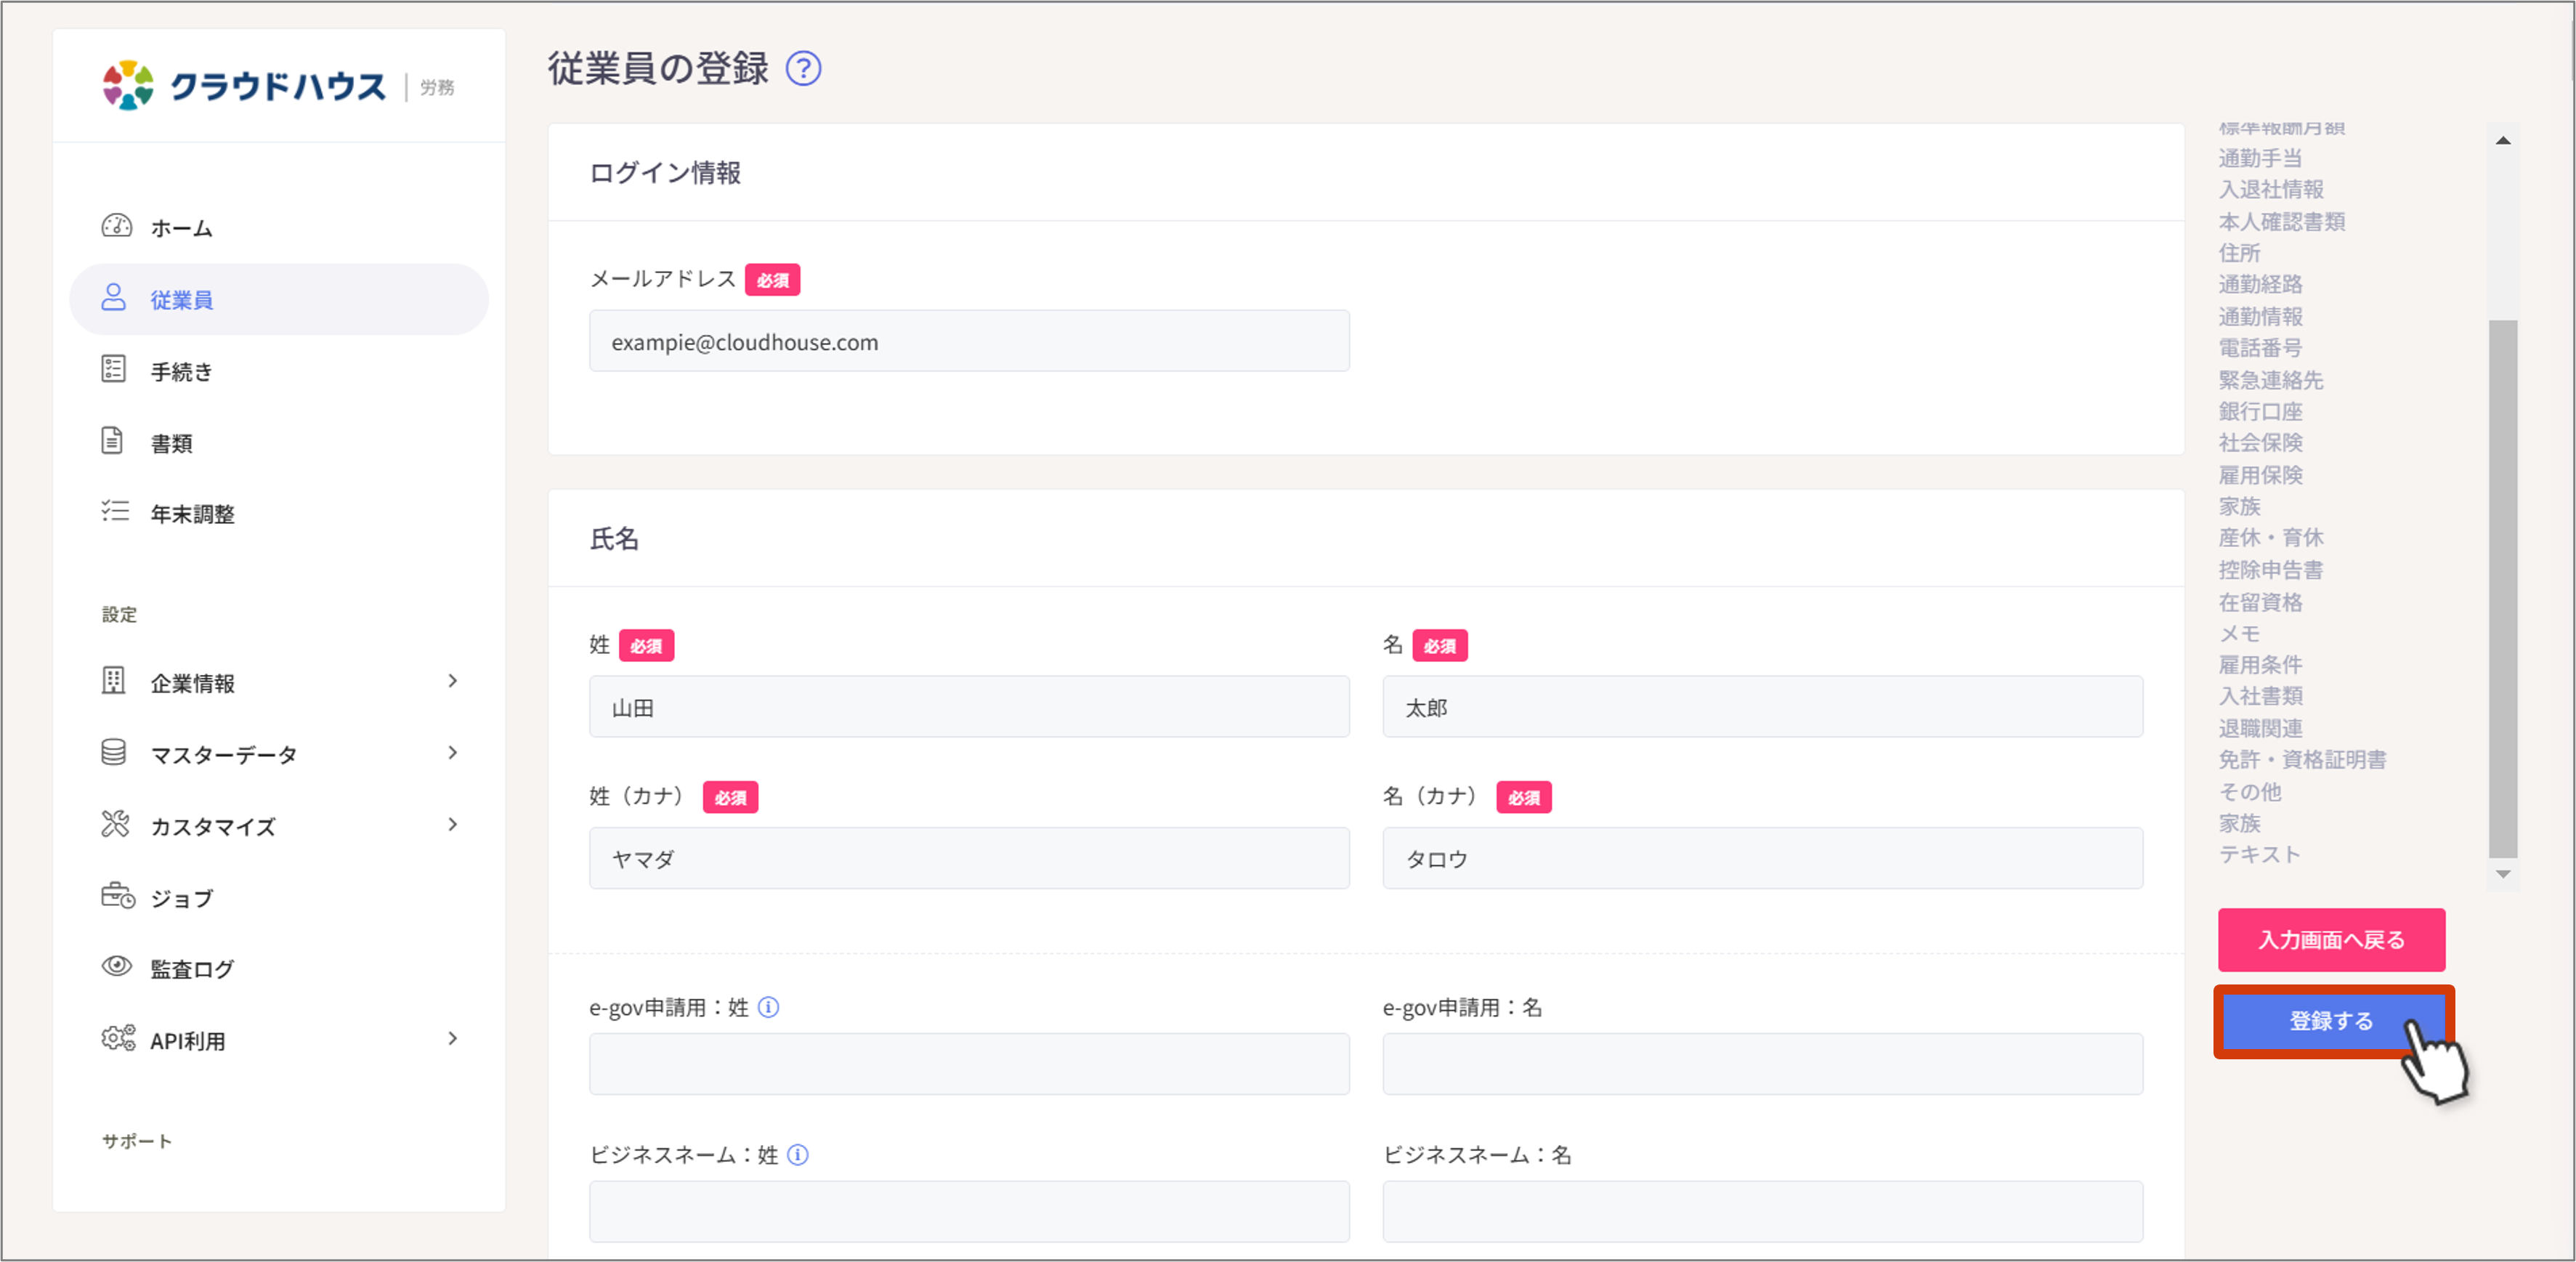2576x1262 pixels.
Task: Click the 監査ログ eye icon
Action: point(116,966)
